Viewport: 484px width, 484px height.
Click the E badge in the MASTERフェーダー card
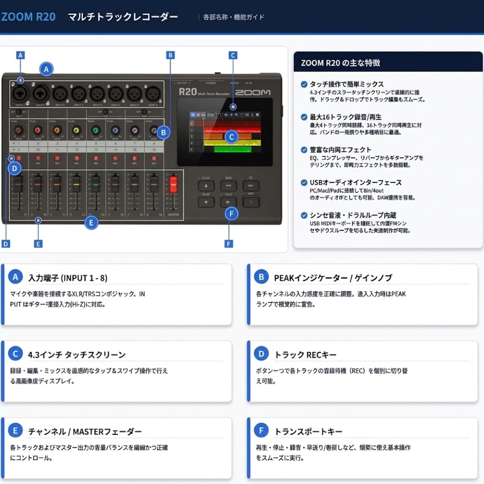(x=15, y=430)
